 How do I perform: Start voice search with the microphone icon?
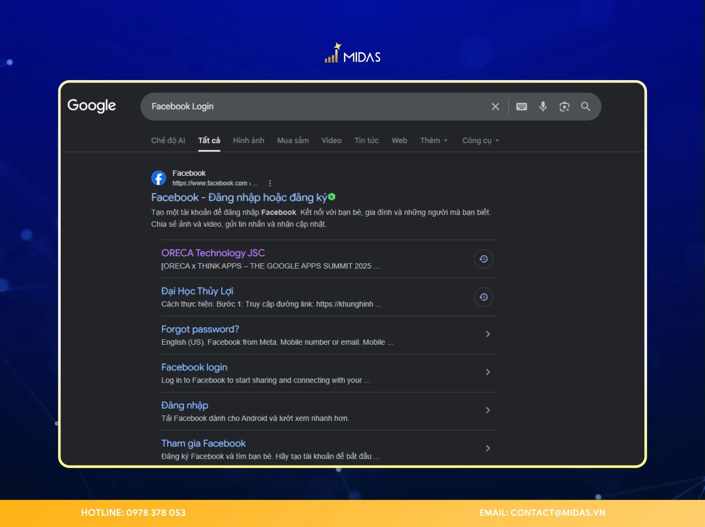543,106
